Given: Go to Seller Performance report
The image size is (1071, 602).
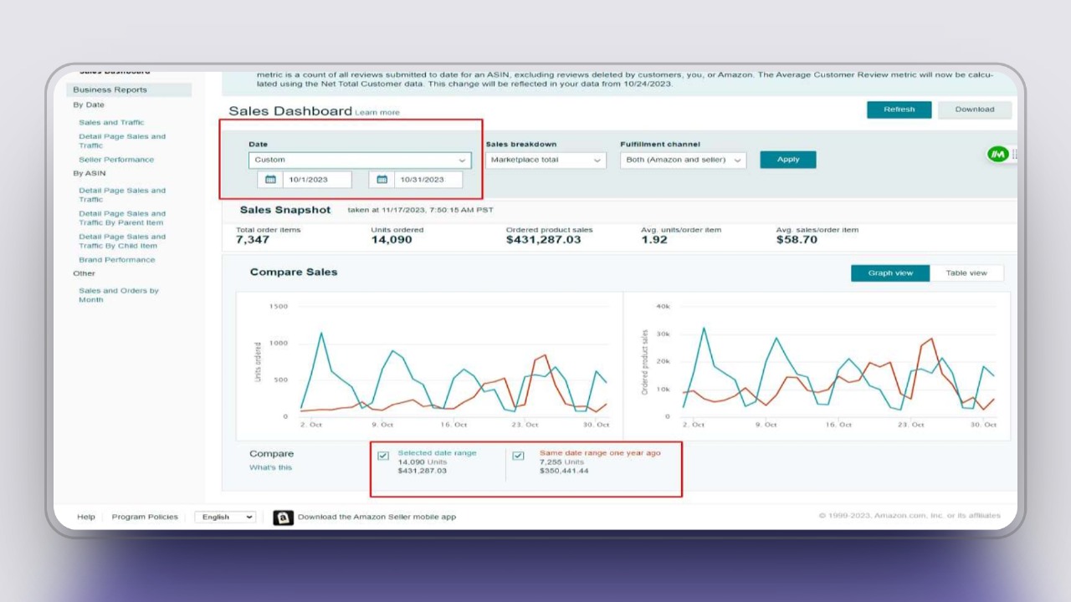Looking at the screenshot, I should pos(116,160).
